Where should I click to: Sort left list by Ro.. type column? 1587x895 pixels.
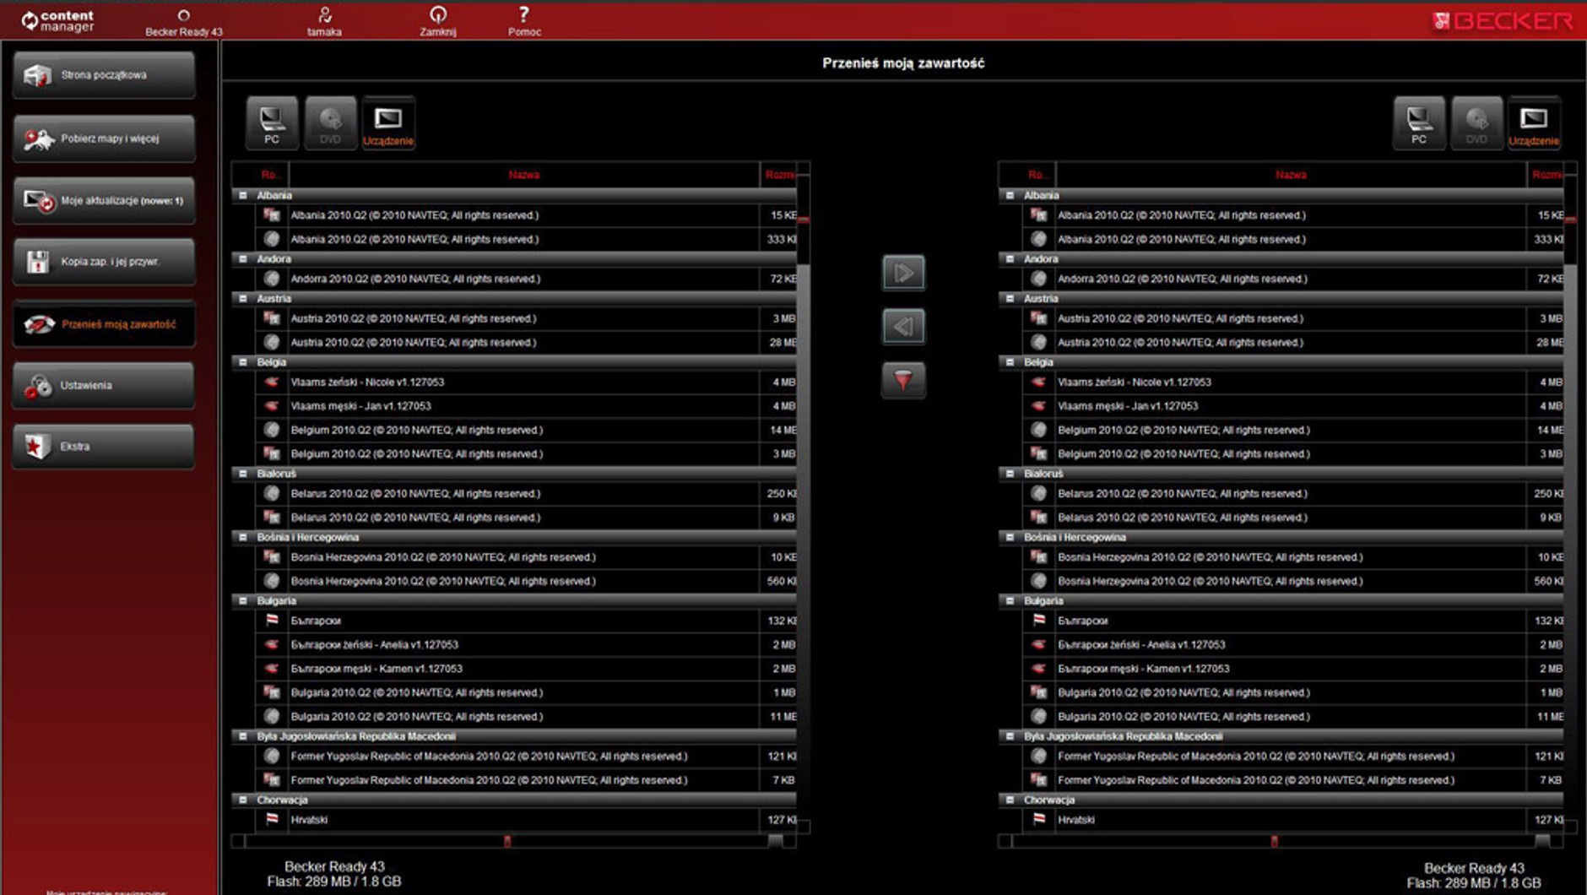[x=269, y=175]
